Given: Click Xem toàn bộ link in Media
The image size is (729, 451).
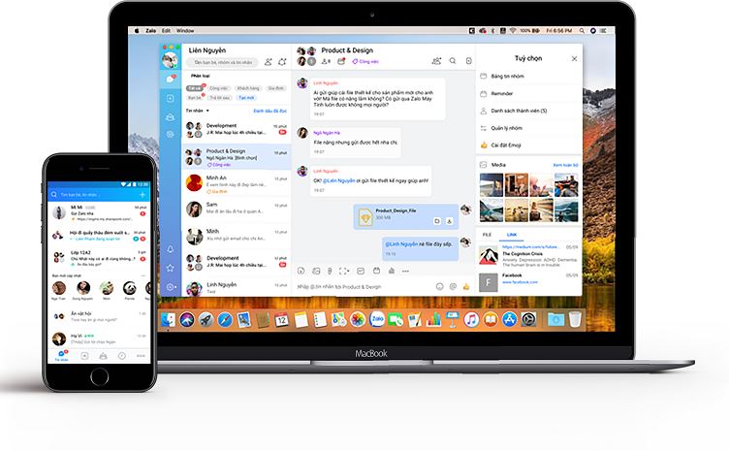Looking at the screenshot, I should click(x=564, y=165).
